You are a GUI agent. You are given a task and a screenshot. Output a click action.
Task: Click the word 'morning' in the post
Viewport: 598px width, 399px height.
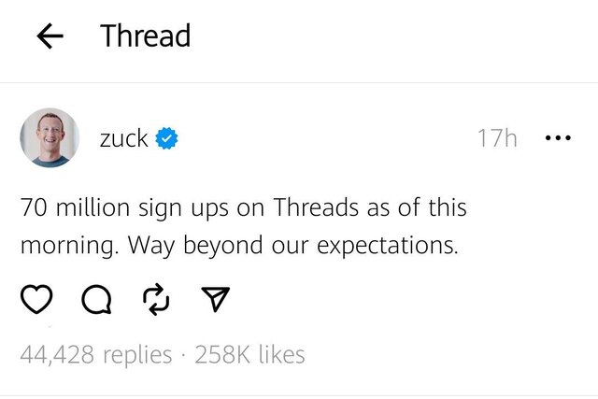(x=66, y=247)
